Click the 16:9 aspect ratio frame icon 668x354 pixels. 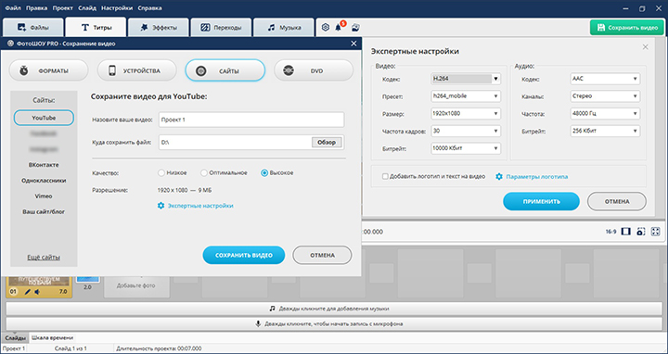click(x=626, y=232)
